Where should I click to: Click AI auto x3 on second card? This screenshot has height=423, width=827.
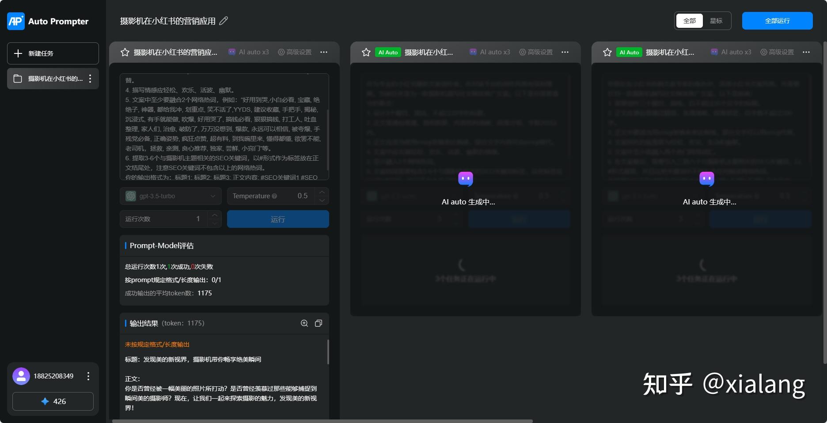click(x=489, y=52)
